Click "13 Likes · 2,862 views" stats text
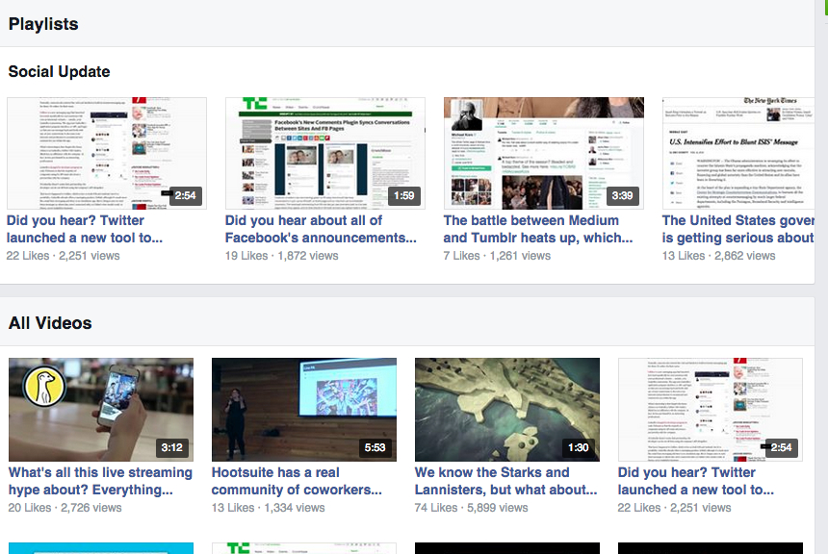Image resolution: width=828 pixels, height=554 pixels. 718,256
